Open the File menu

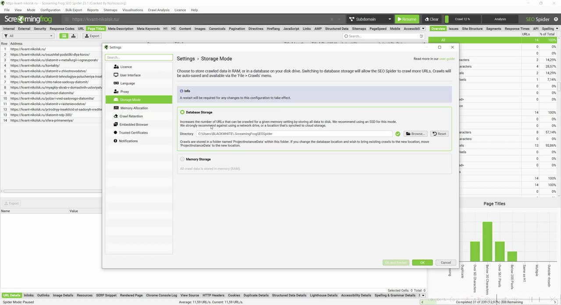click(x=7, y=10)
